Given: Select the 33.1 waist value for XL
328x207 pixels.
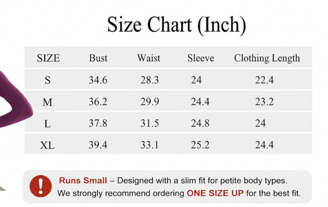Looking at the screenshot, I should tap(150, 145).
